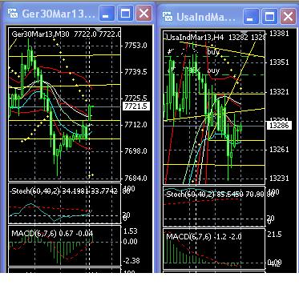Click the UsaIndMa... window title text
299x289 pixels.
(x=206, y=17)
